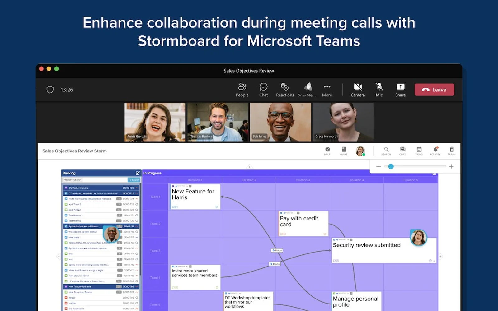Select Annie Greistin's video tile
This screenshot has width=498, height=311.
[x=155, y=122]
